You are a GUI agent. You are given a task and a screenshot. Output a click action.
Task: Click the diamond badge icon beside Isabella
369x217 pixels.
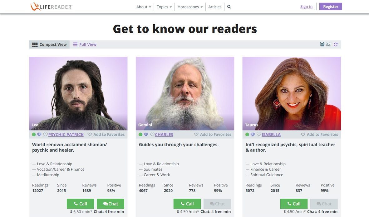coord(253,134)
